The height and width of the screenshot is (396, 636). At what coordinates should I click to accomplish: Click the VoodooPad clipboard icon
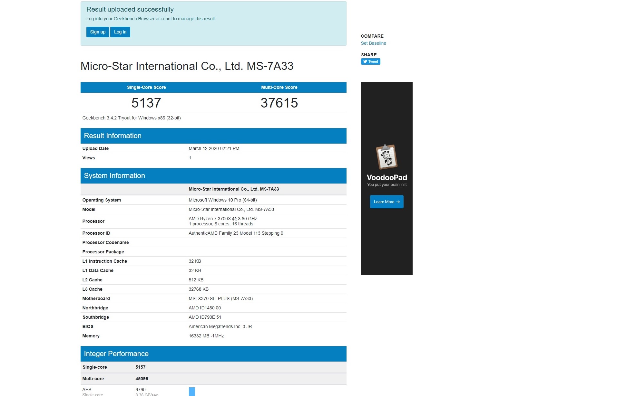[x=386, y=157]
